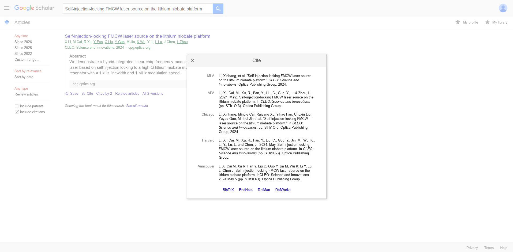
Task: Open the Privacy footer link
Action: click(472, 248)
